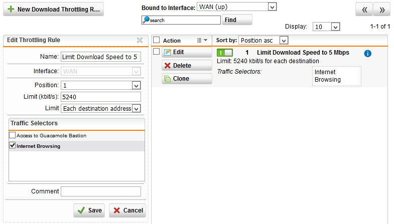Viewport: 394px width, 224px height.
Task: Toggle the rule's green enable switch
Action: [x=225, y=53]
